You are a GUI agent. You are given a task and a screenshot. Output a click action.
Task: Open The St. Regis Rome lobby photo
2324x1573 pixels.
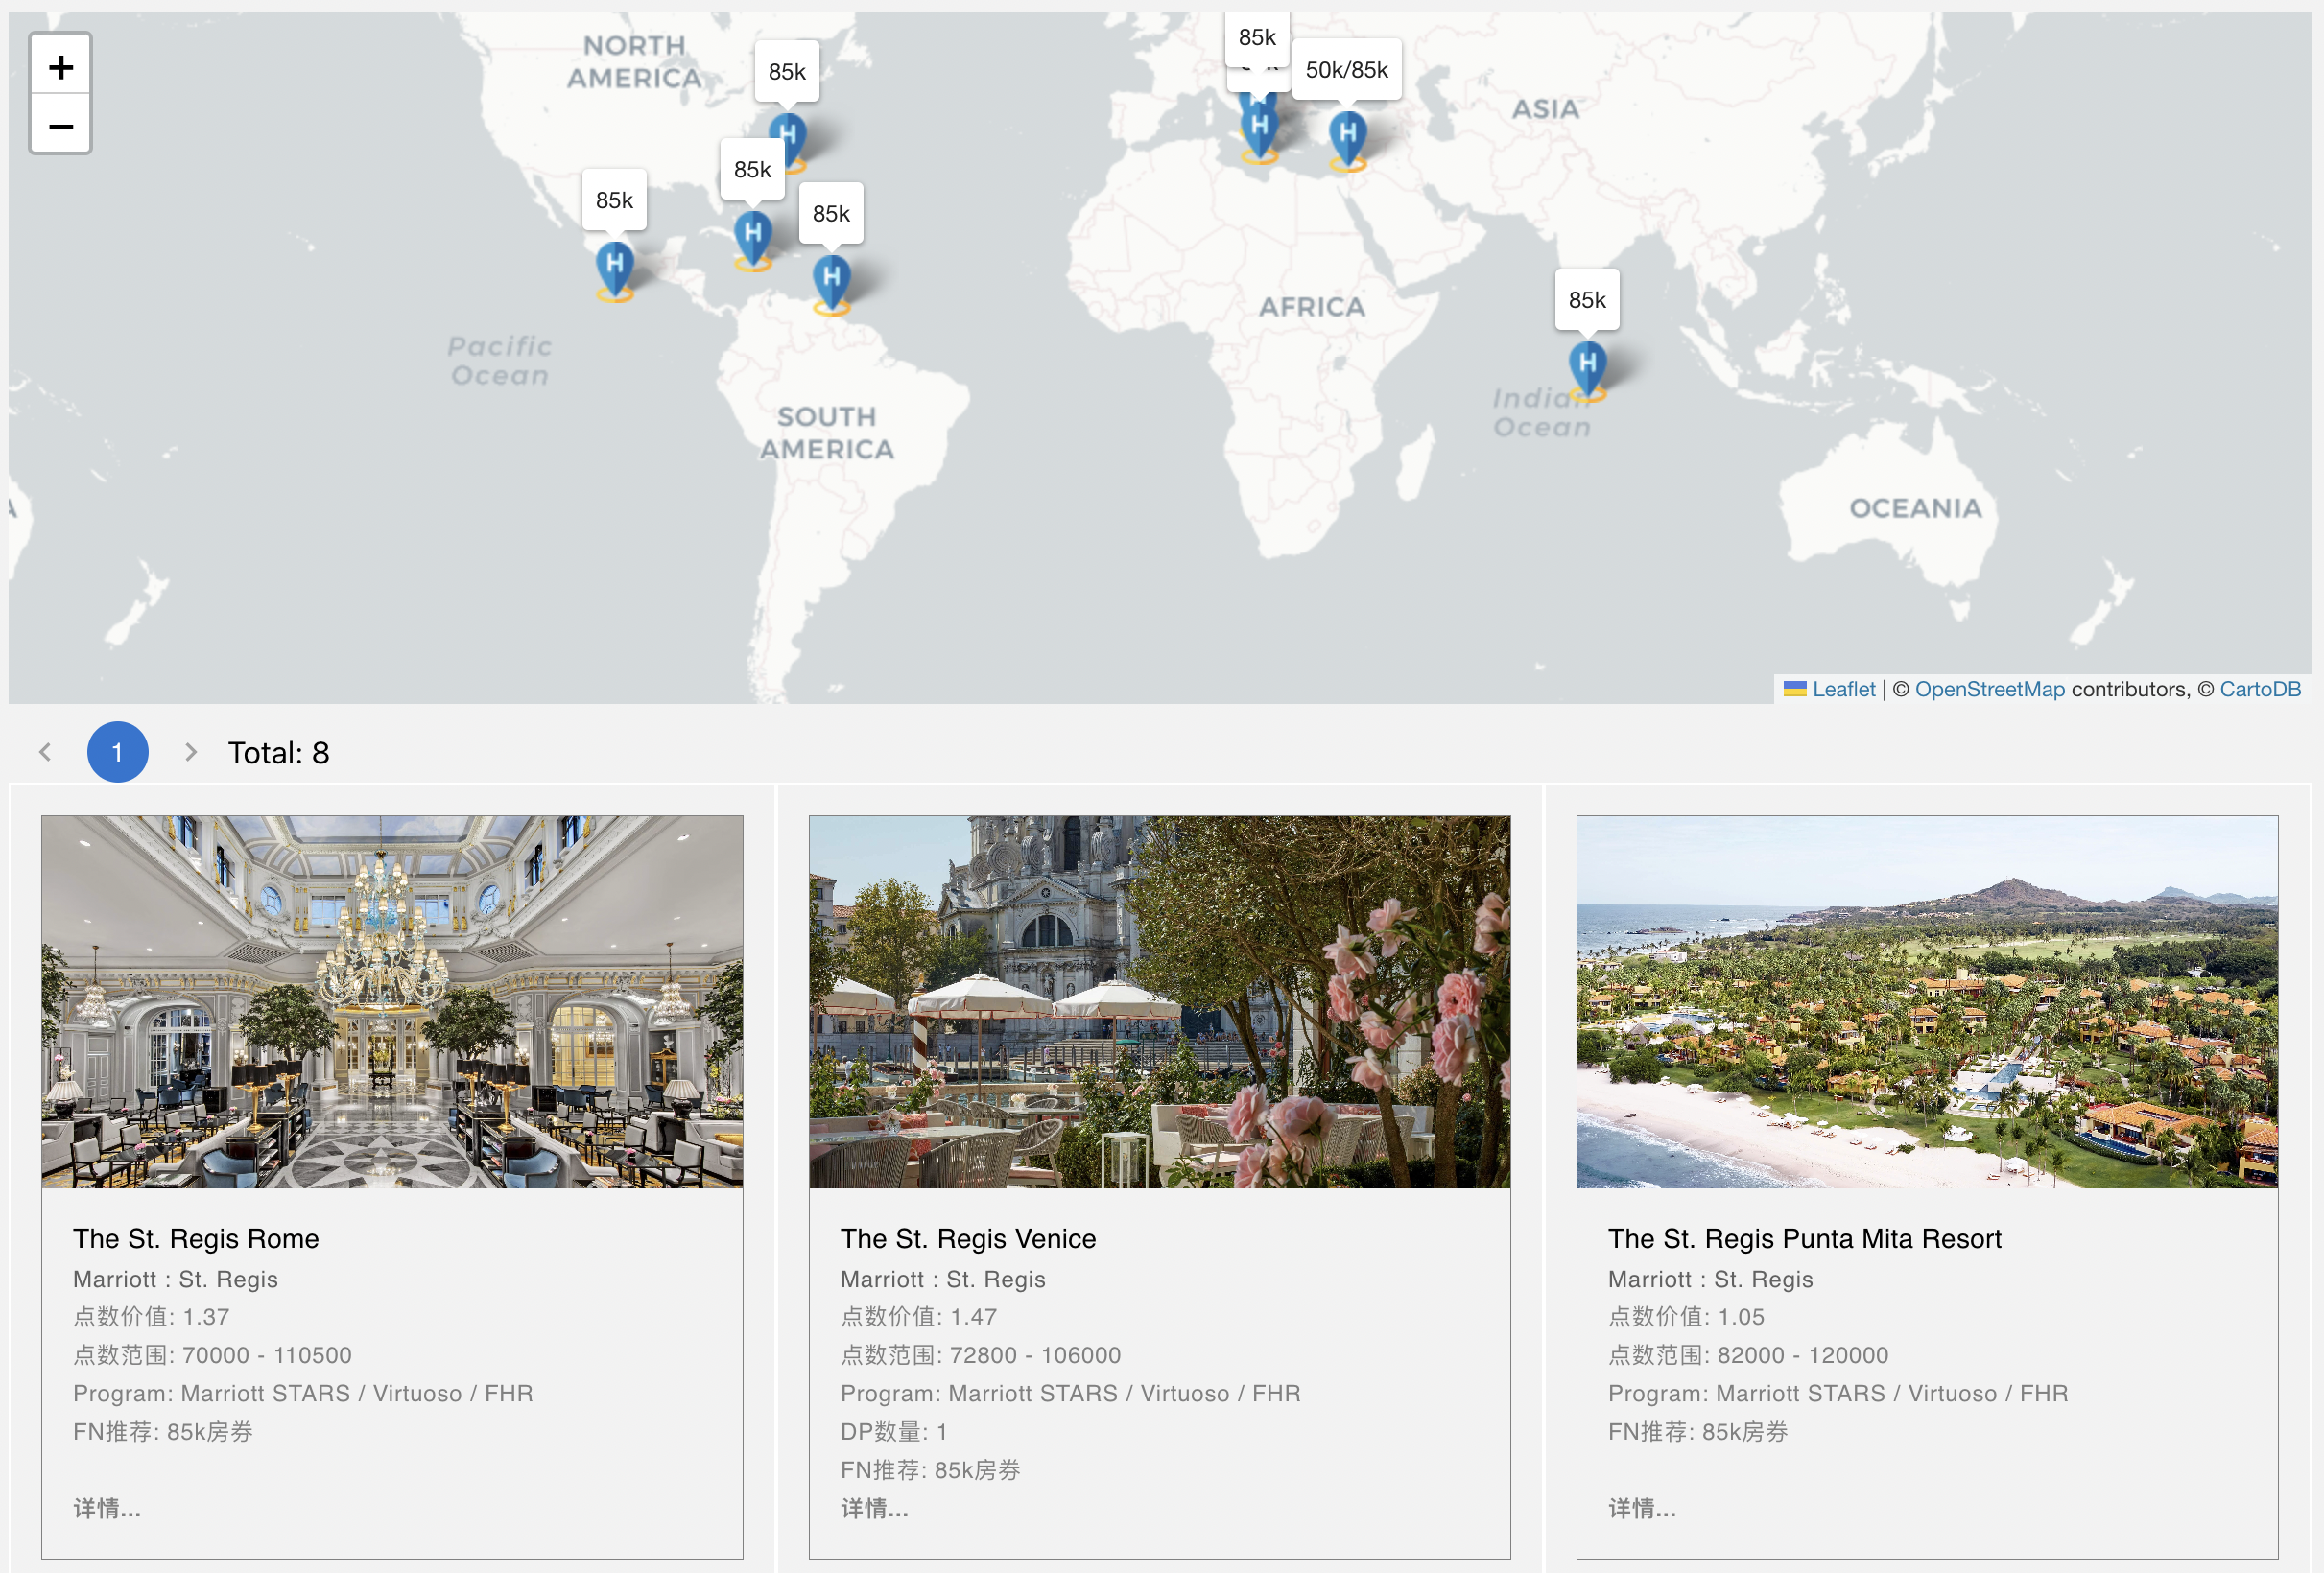click(x=392, y=1001)
